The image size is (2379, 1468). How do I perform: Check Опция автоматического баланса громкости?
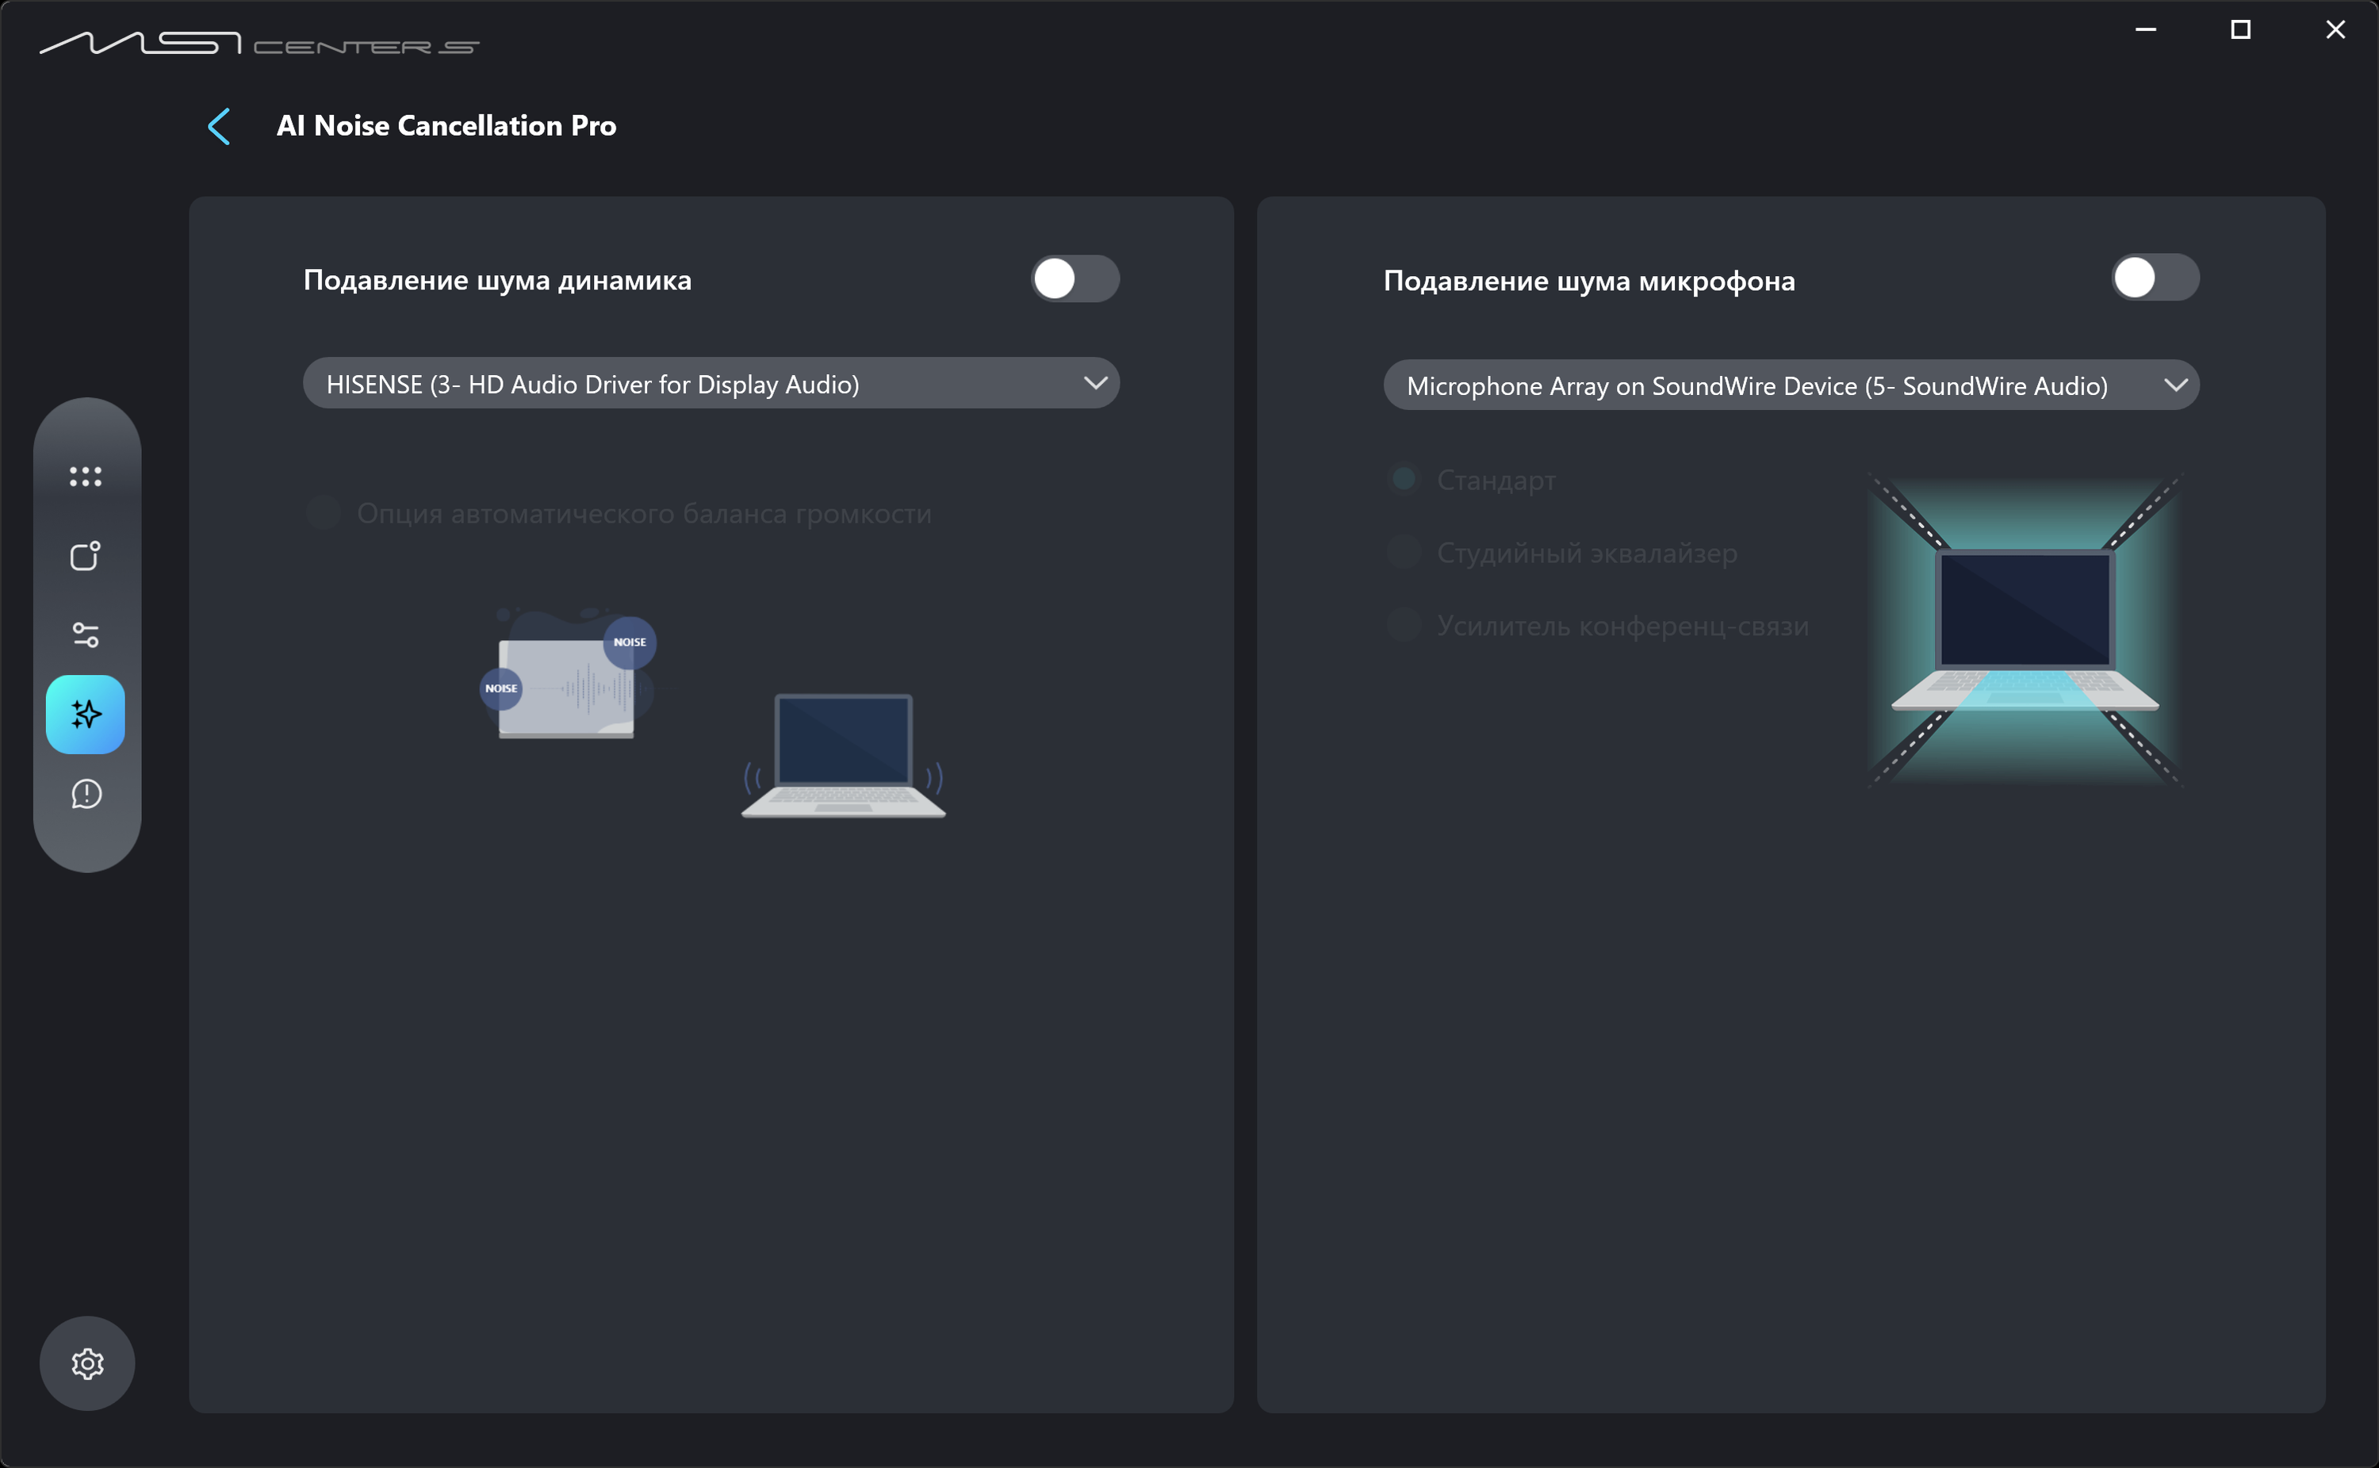point(324,512)
